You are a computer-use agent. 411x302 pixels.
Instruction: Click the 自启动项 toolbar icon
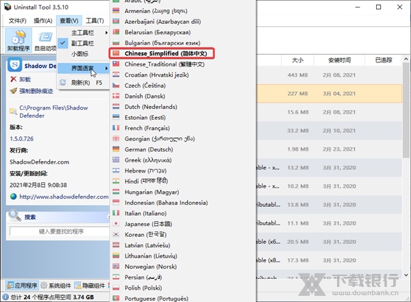click(x=46, y=39)
